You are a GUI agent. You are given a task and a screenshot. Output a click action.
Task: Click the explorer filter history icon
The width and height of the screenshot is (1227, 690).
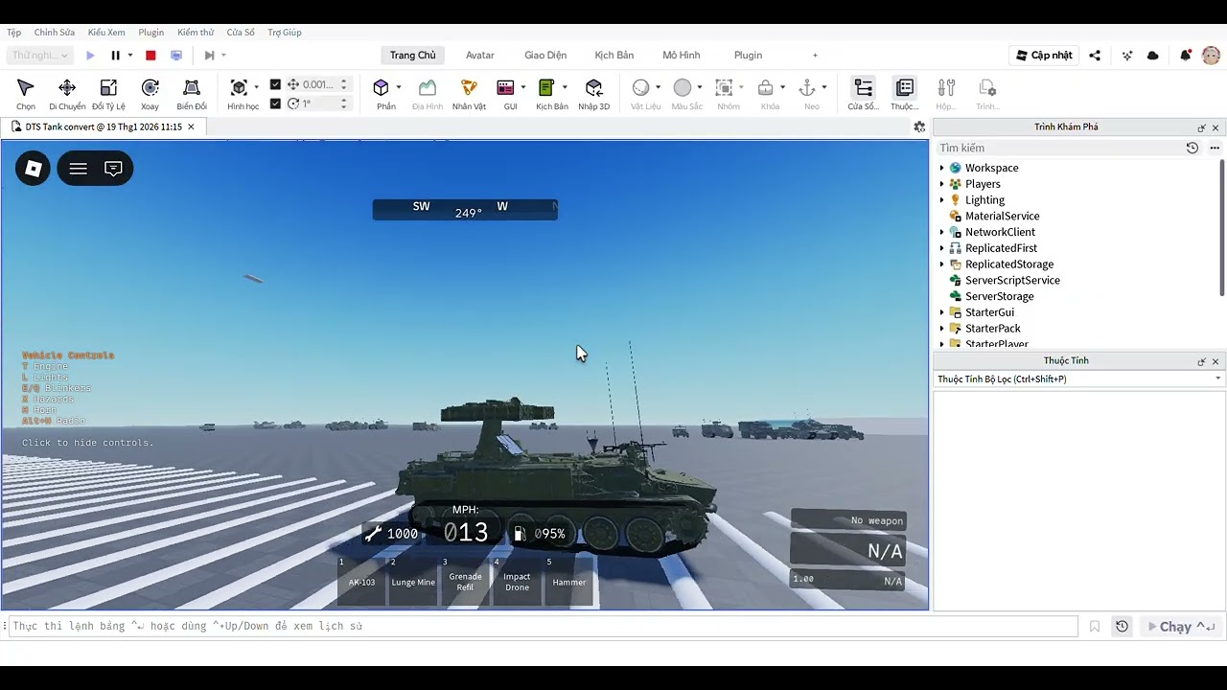[1192, 148]
